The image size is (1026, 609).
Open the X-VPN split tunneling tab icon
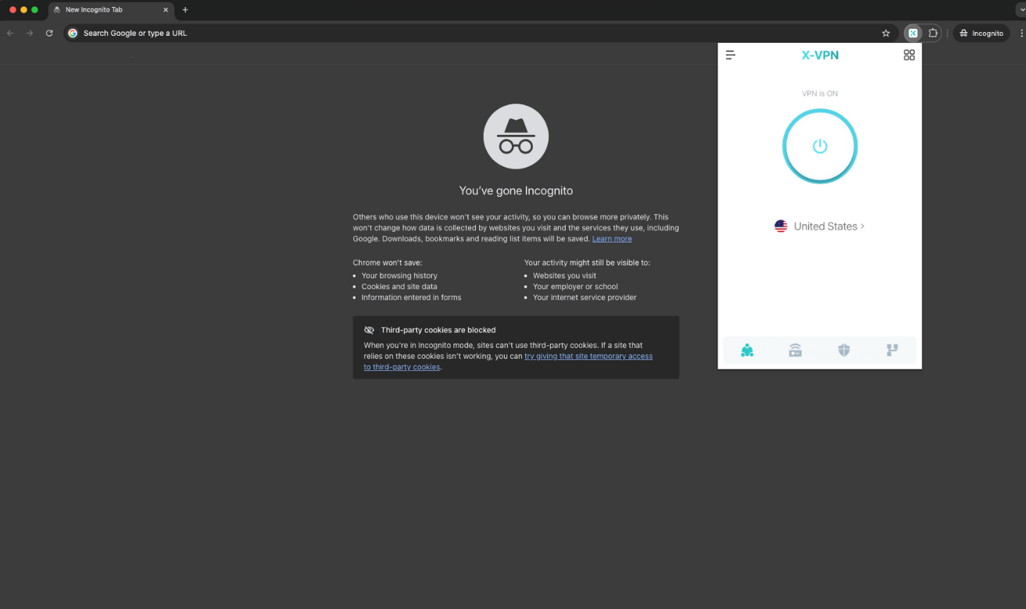pos(892,351)
